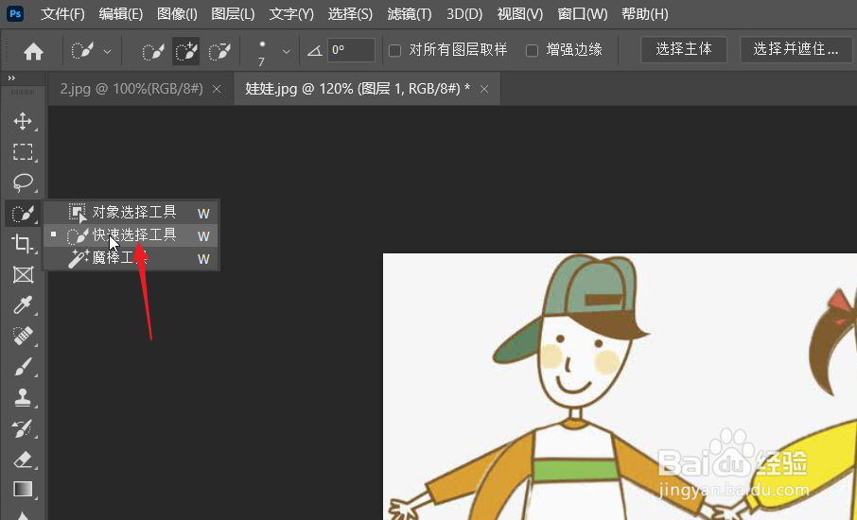Select the Frame tool

click(23, 274)
